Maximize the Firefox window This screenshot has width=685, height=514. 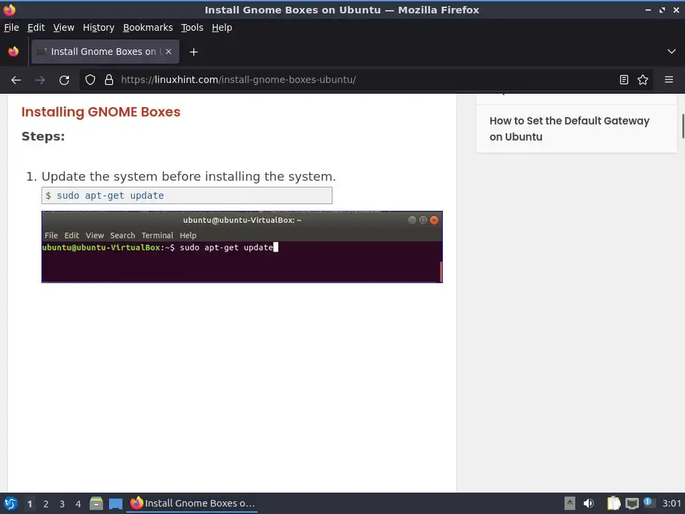coord(662,9)
